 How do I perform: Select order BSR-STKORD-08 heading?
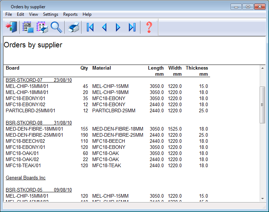click(38, 123)
